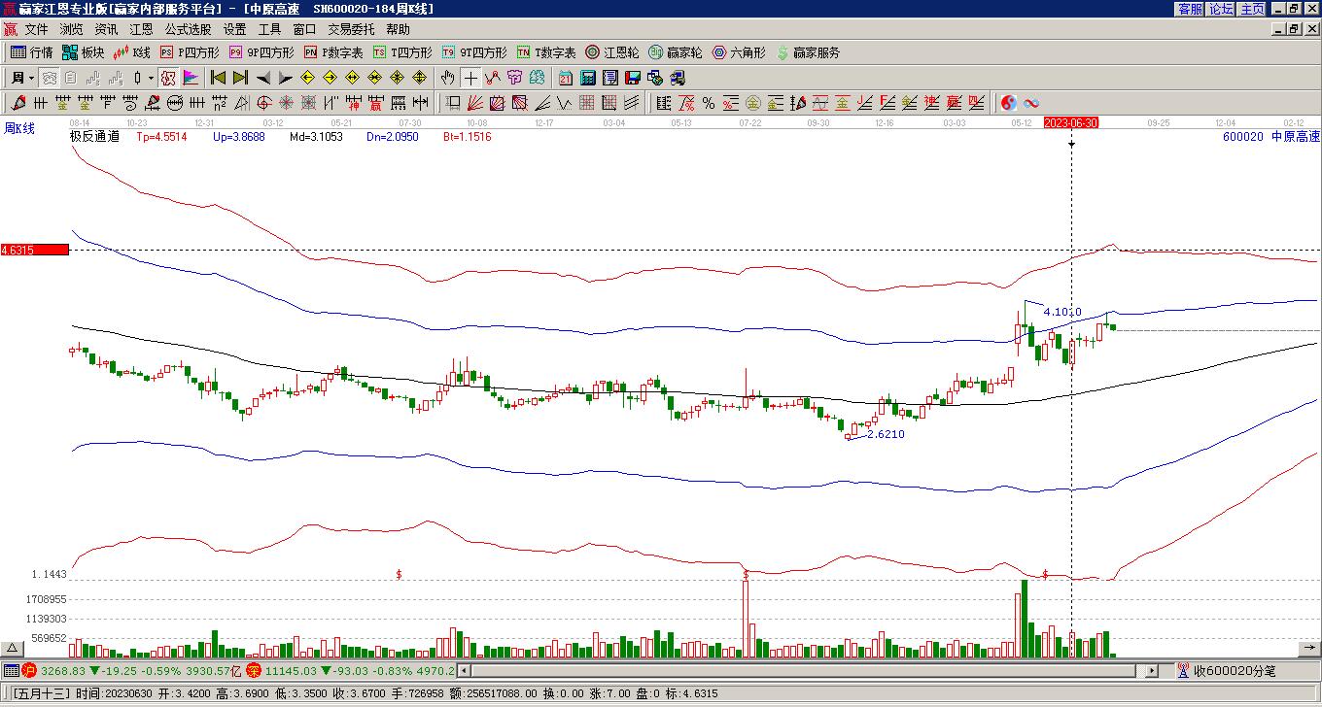Open the 9T四方形 tool

473,52
